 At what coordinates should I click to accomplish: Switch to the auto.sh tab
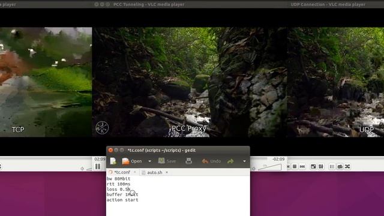(x=155, y=172)
